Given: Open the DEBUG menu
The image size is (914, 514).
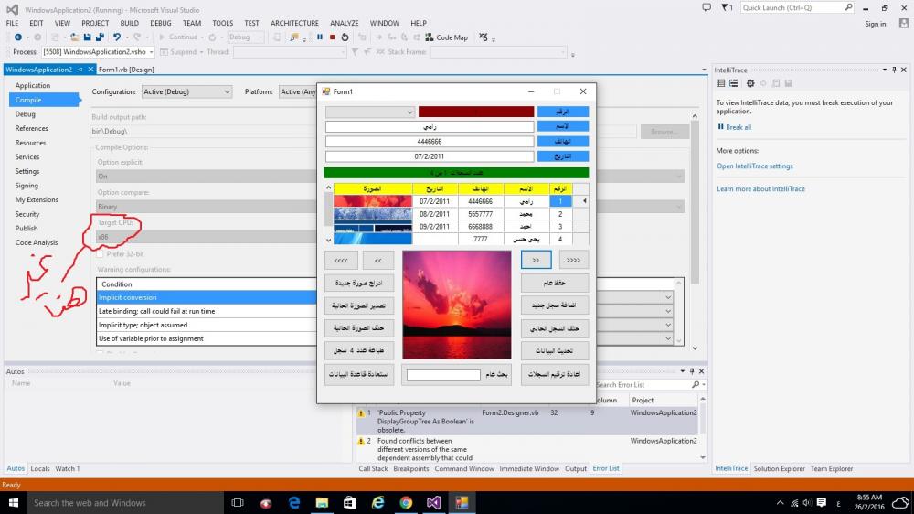Looking at the screenshot, I should point(161,24).
